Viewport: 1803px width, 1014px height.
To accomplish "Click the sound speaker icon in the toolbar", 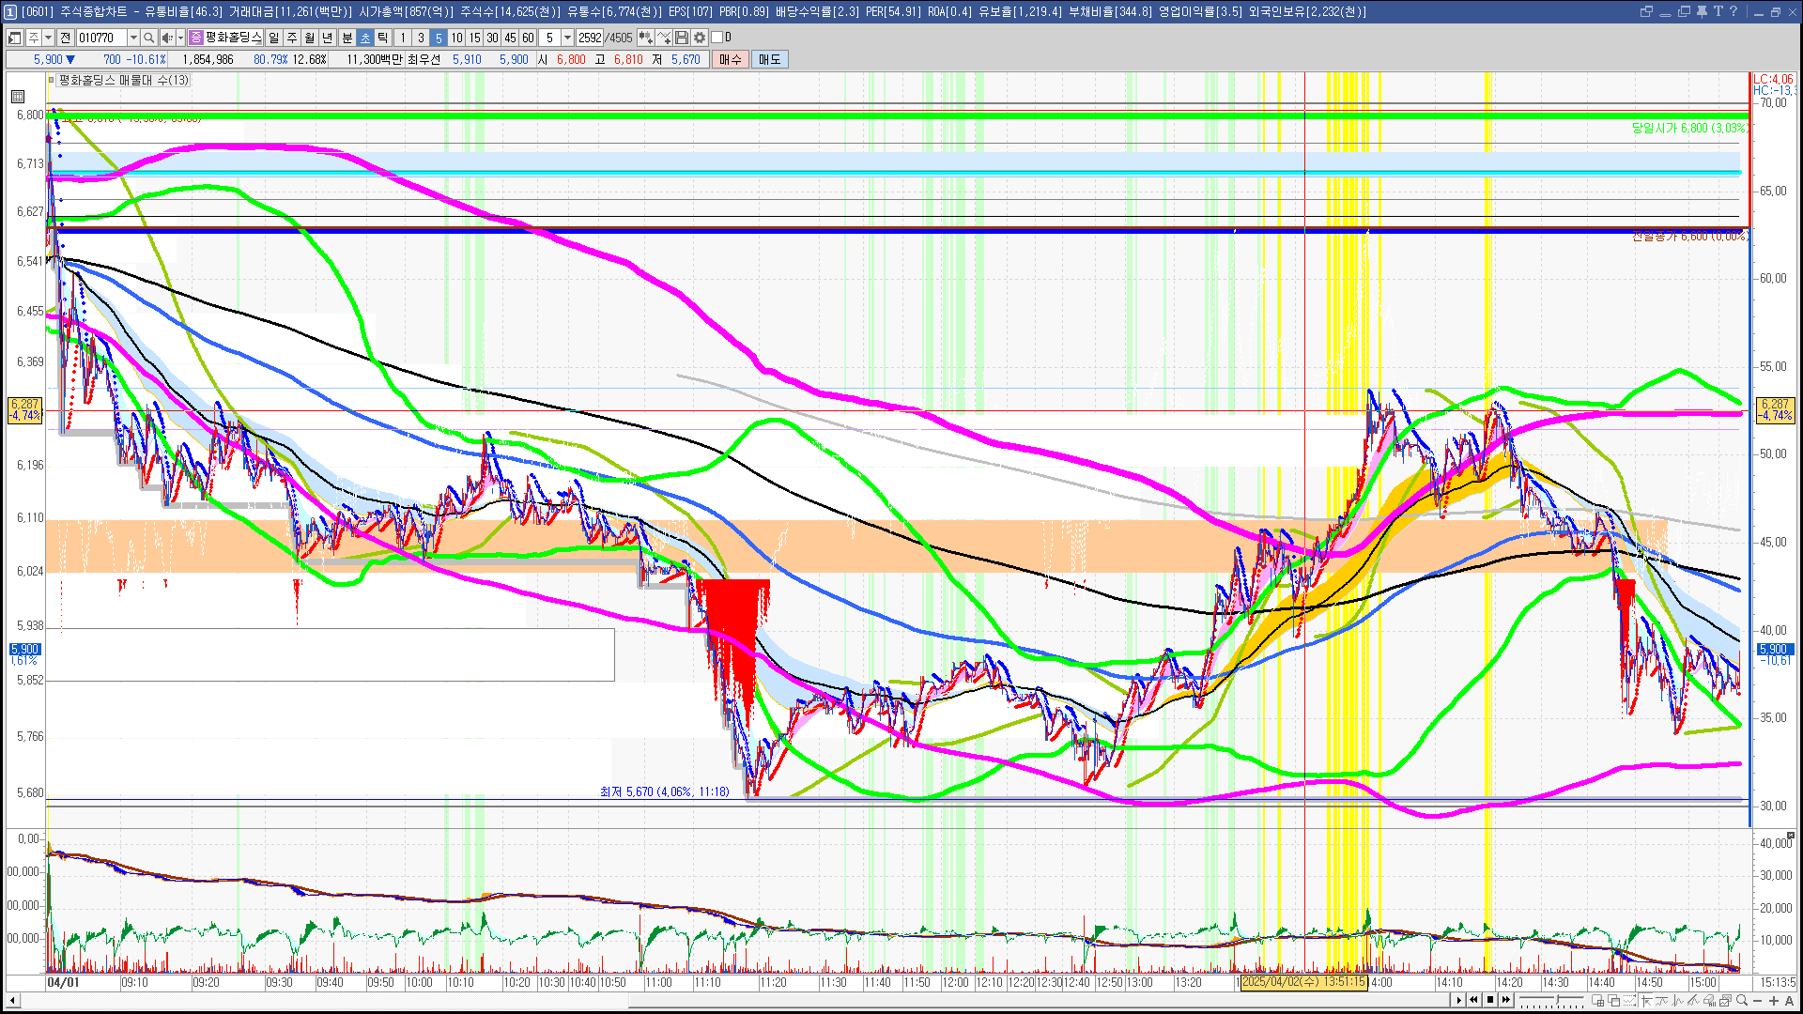I will [x=166, y=38].
